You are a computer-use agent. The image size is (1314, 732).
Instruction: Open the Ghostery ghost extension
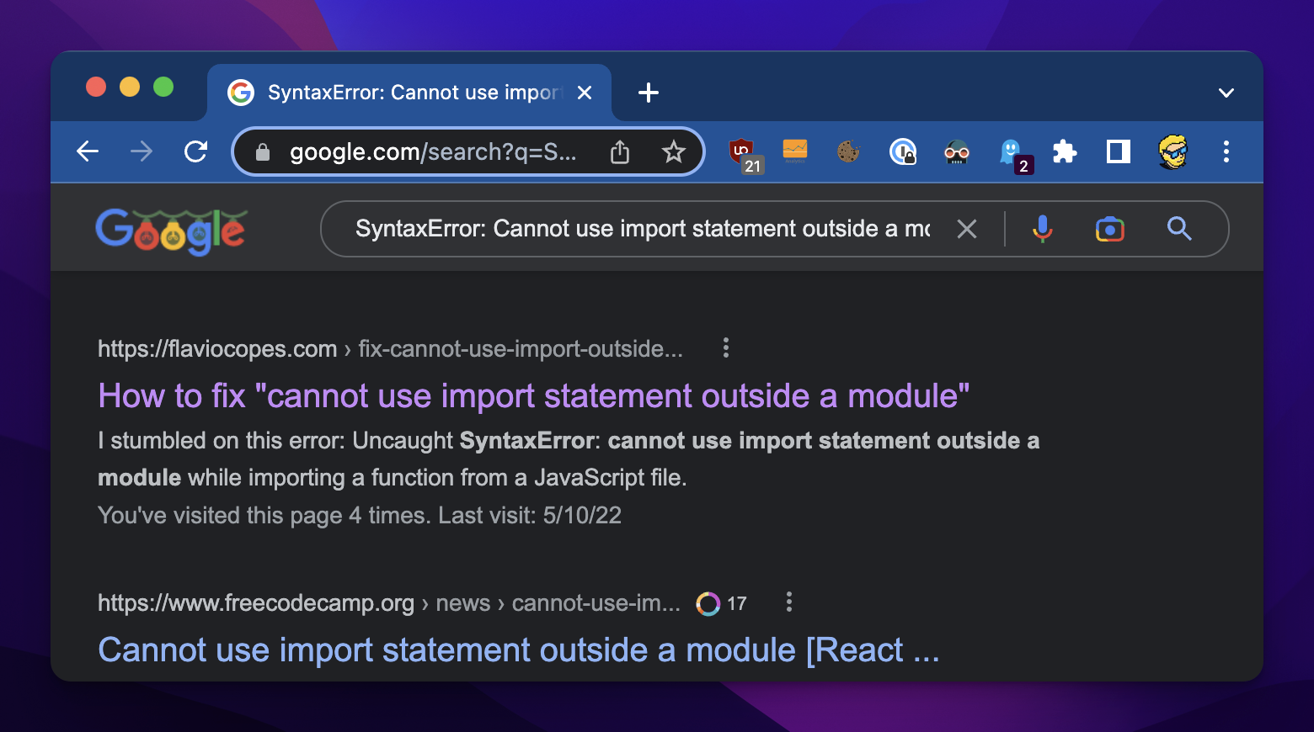tap(1011, 152)
